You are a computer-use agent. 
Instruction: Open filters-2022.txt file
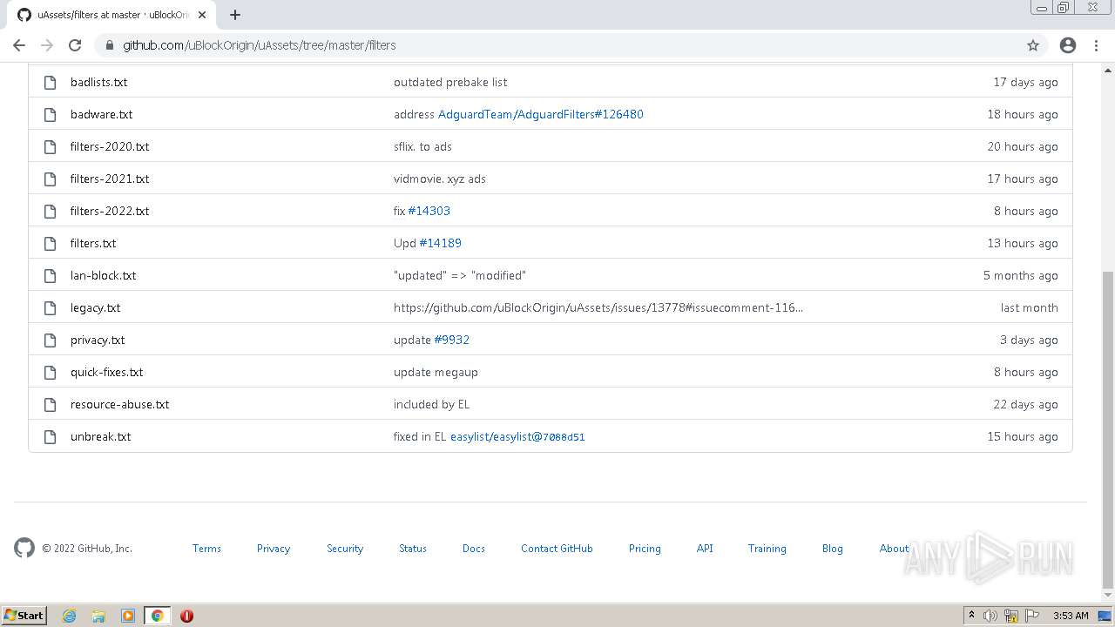[110, 211]
